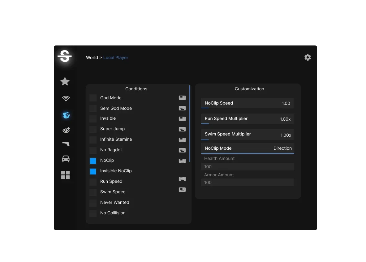Click World in the breadcrumb
This screenshot has height=262, width=366.
(92, 58)
